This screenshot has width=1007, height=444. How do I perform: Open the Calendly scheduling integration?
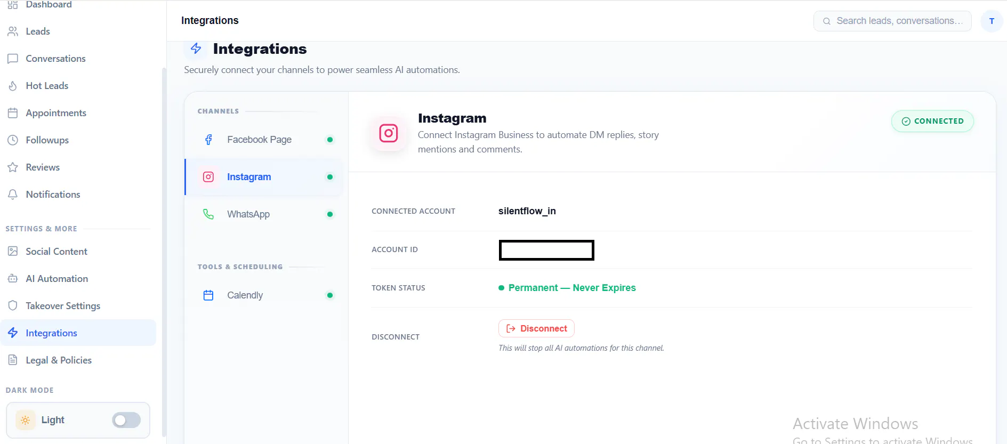coord(264,295)
